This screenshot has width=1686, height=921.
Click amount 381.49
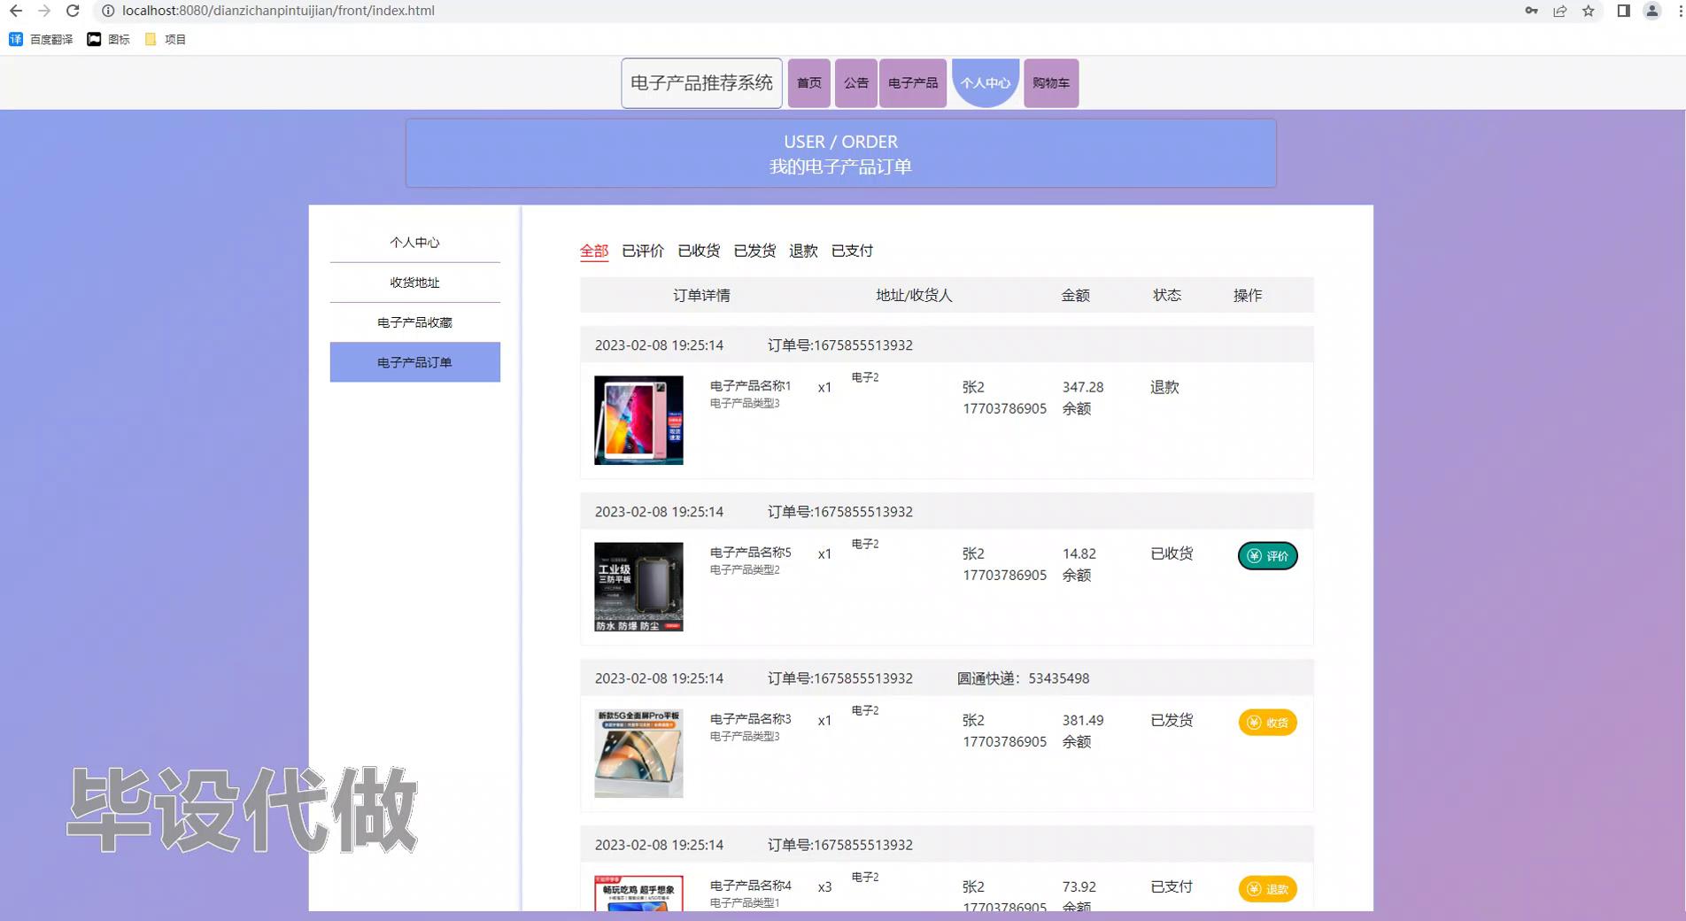pyautogui.click(x=1083, y=720)
